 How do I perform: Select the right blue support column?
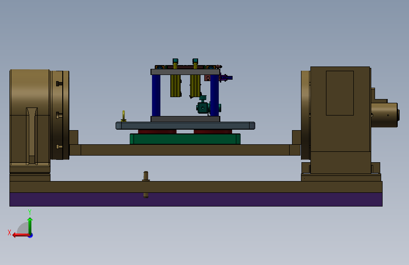215,95
